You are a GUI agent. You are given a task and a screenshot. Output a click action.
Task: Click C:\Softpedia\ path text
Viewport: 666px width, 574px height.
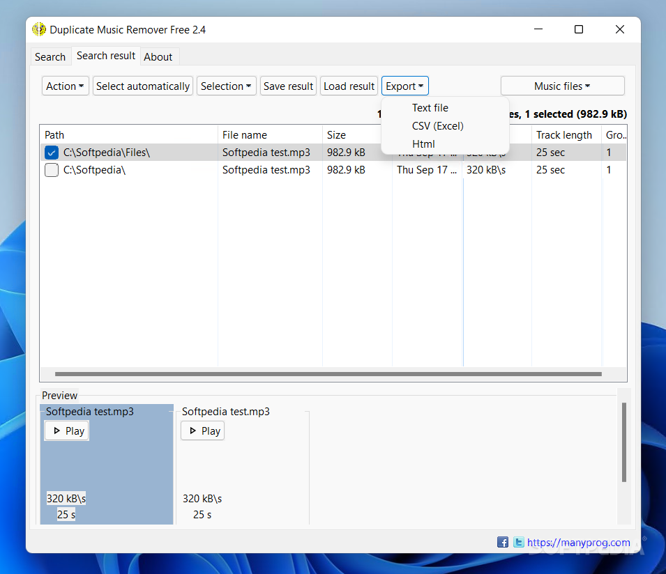[x=94, y=170]
